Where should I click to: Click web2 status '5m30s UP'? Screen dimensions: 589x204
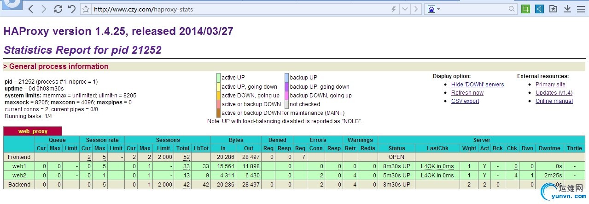point(397,176)
